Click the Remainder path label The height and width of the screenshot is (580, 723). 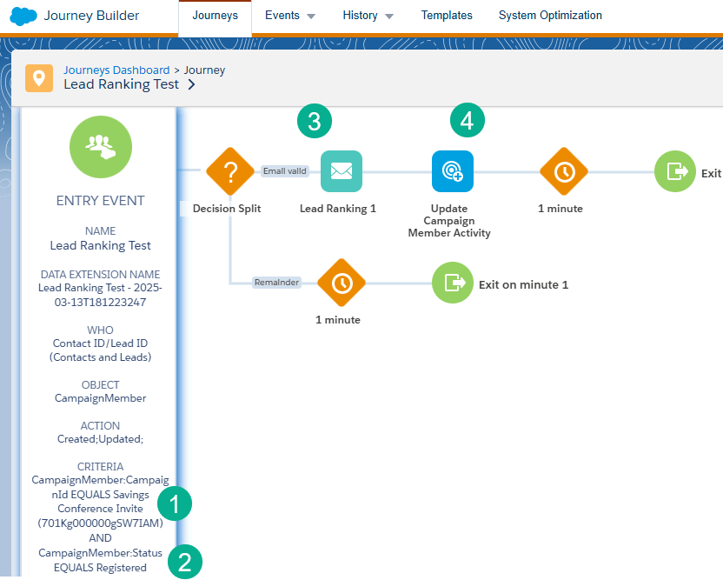click(277, 283)
